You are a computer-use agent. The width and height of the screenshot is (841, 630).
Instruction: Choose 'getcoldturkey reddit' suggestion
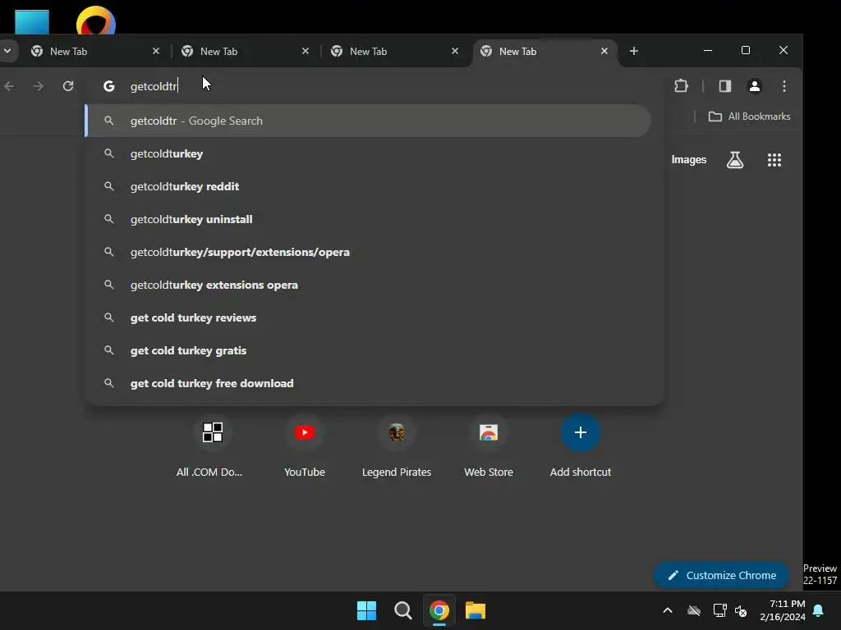[x=369, y=186]
